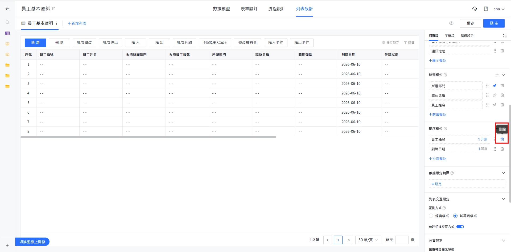Open 員工基本資料 in external link icon

click(x=54, y=9)
